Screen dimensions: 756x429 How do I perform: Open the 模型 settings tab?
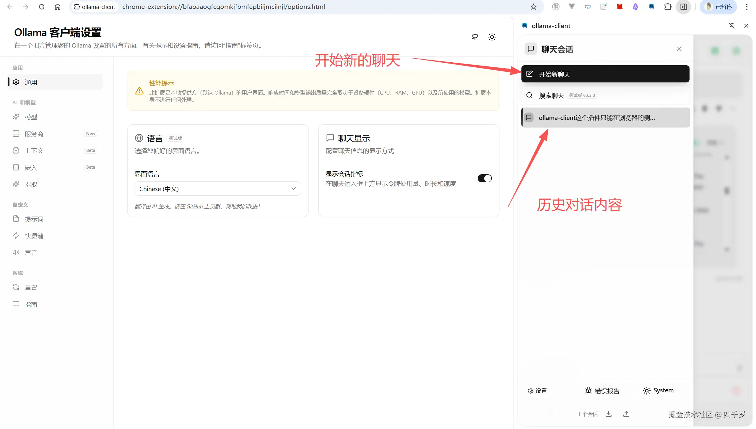click(31, 117)
